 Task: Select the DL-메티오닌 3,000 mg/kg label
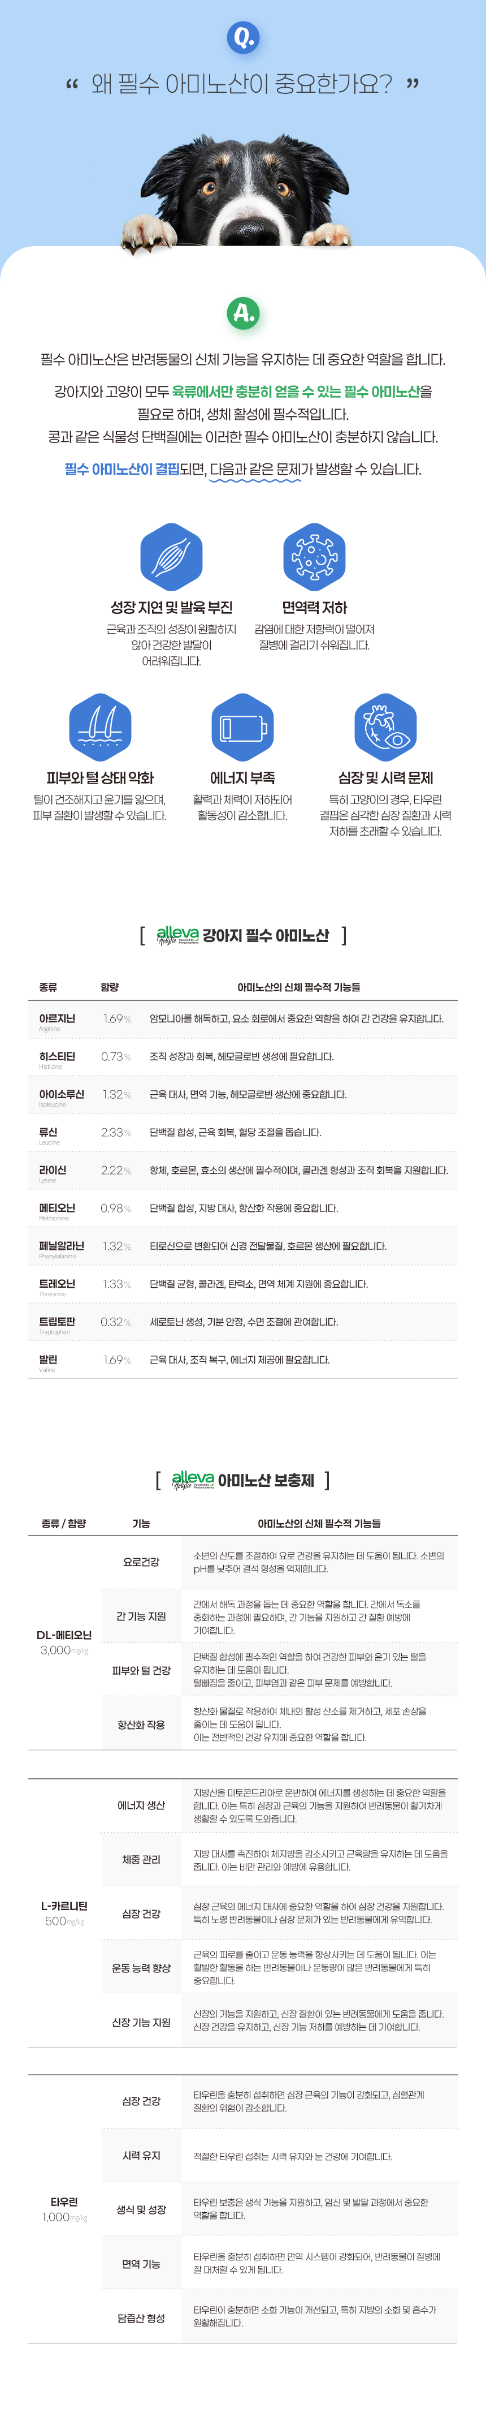coord(64,1642)
